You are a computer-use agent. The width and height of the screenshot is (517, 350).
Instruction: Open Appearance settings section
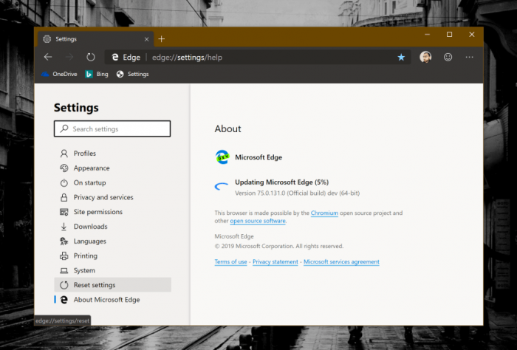point(92,168)
